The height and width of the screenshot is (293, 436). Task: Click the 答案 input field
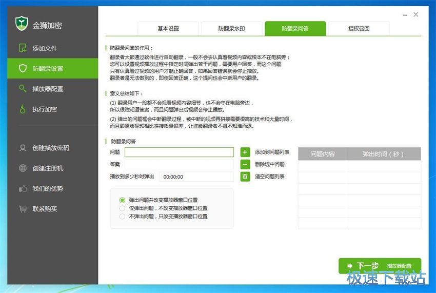[179, 164]
